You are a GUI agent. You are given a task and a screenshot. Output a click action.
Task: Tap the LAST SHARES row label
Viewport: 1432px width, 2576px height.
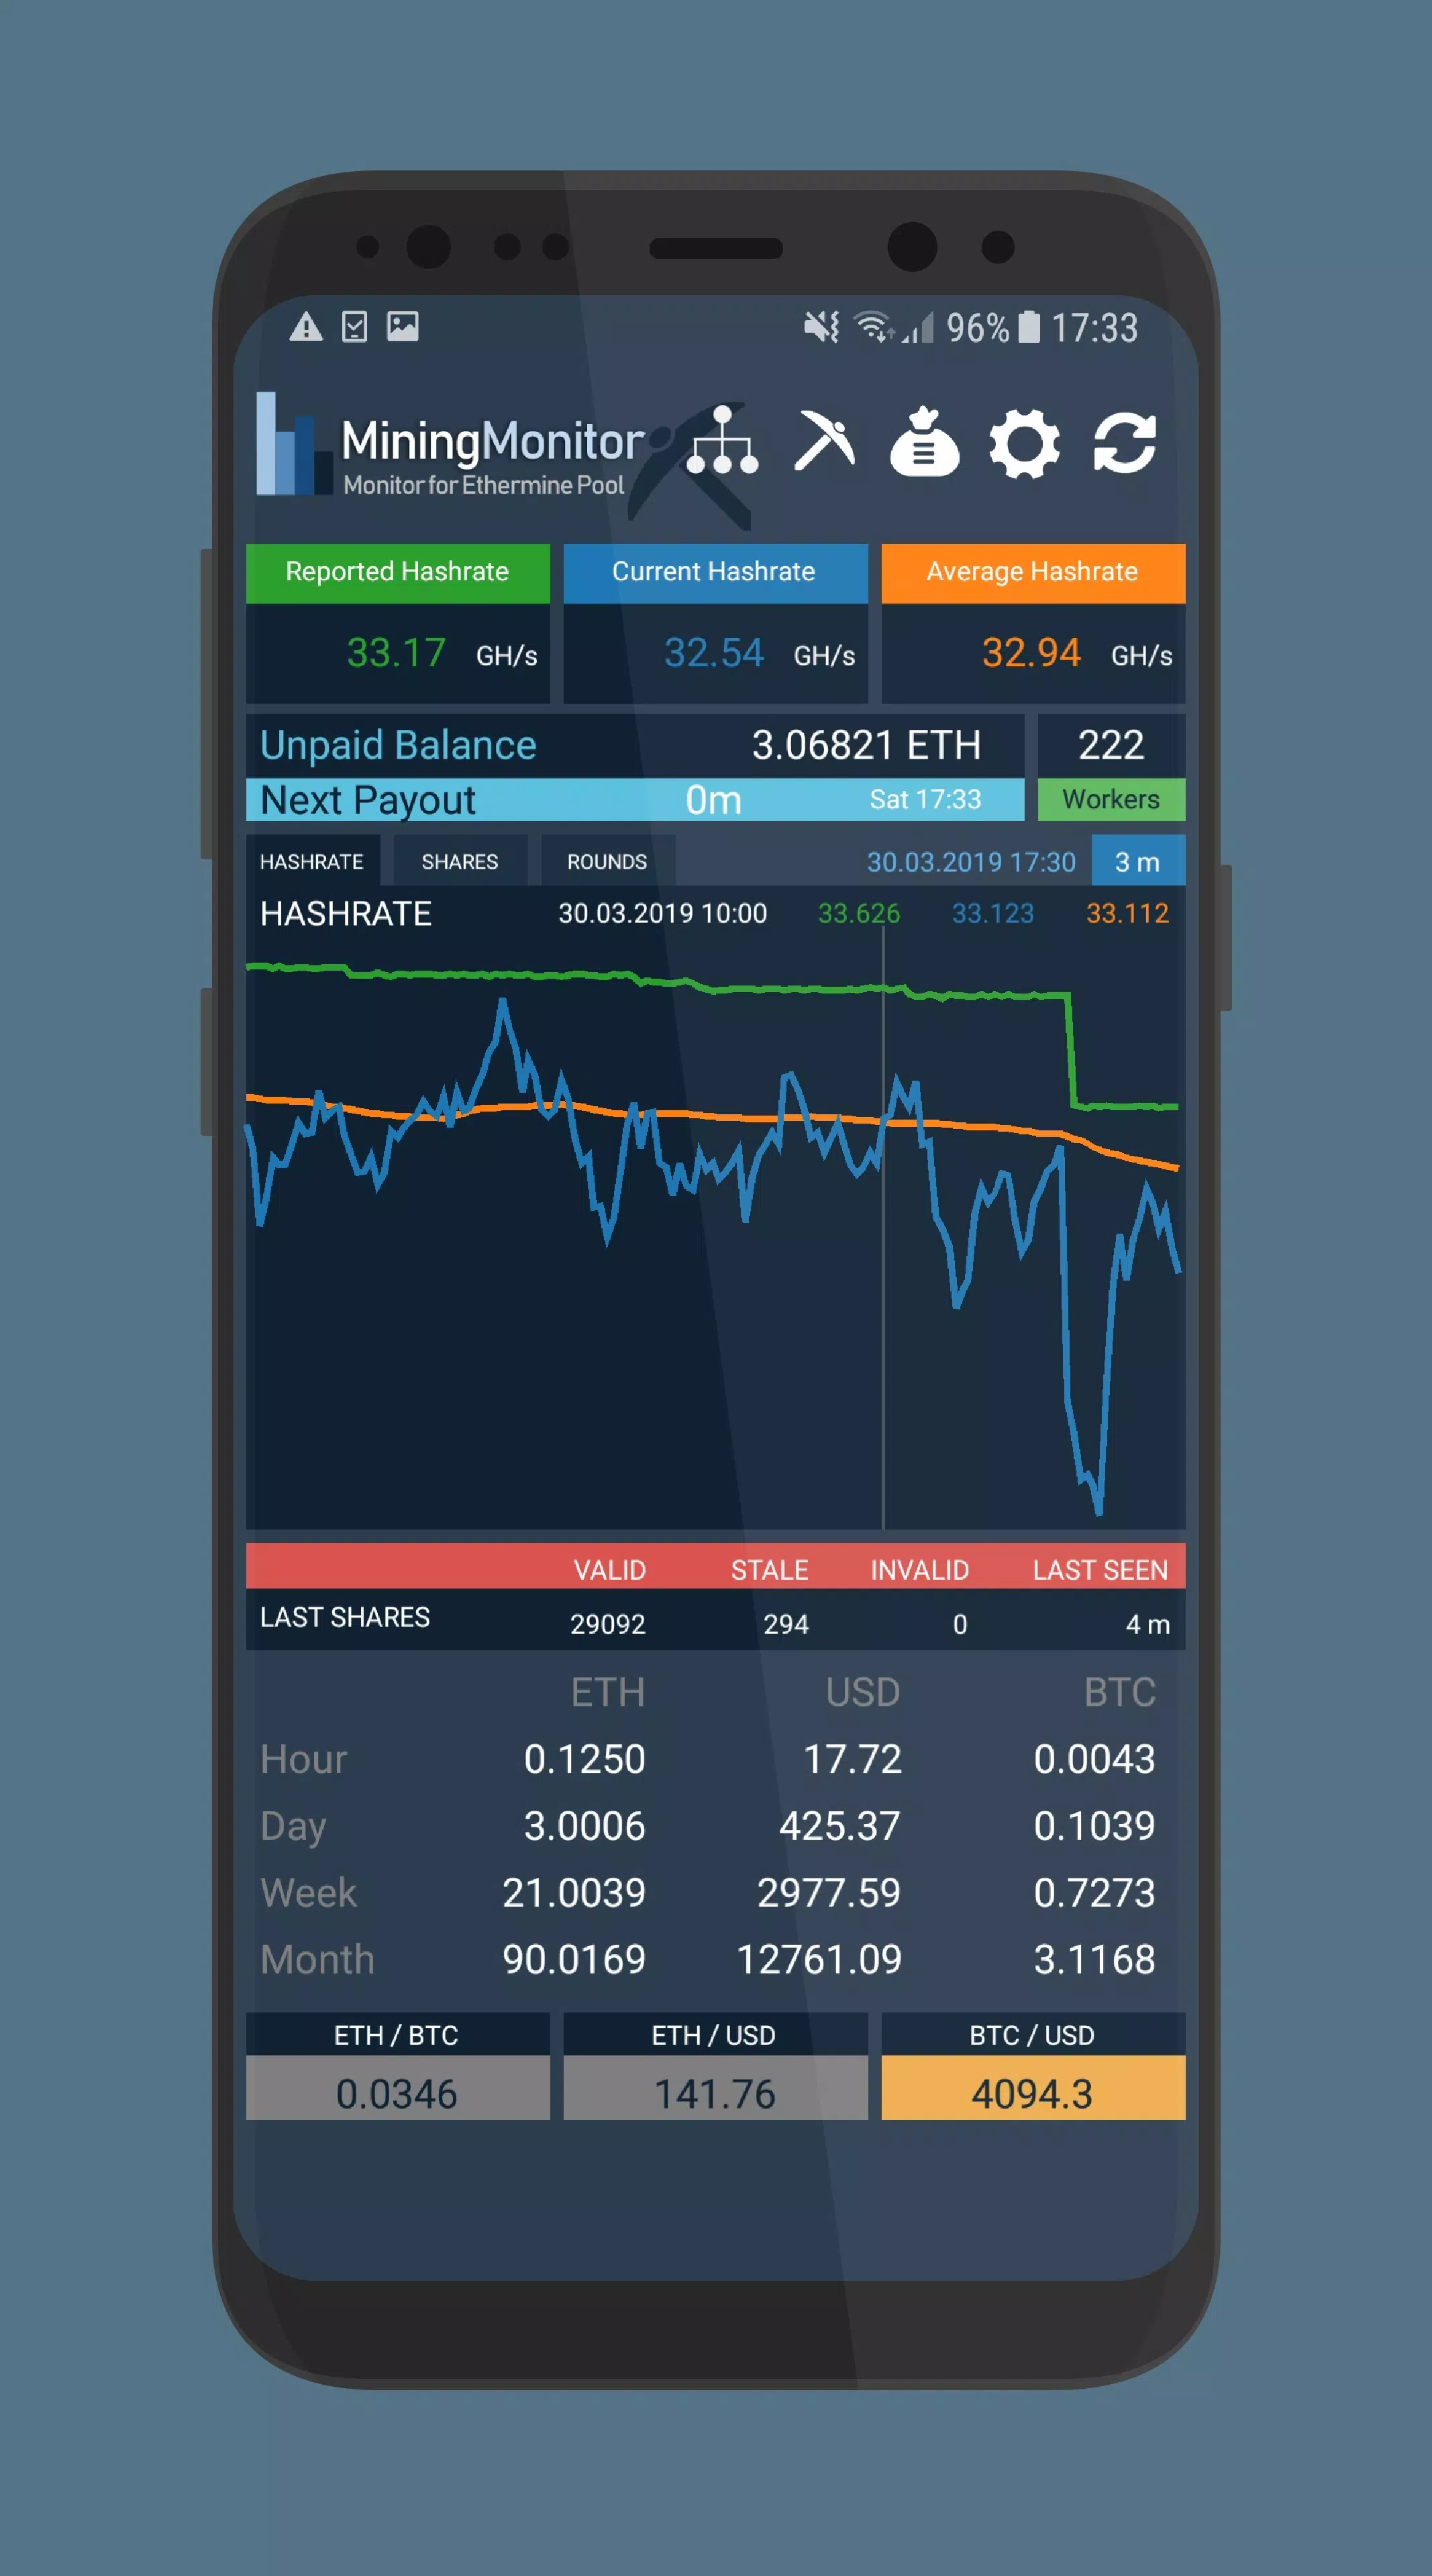(x=345, y=1617)
